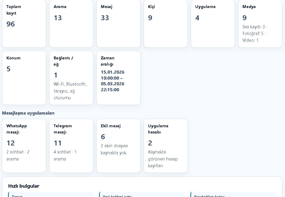Click 'Kaynakta görünen hesap kayıtları' description
This screenshot has width=285, height=197.
163,159
